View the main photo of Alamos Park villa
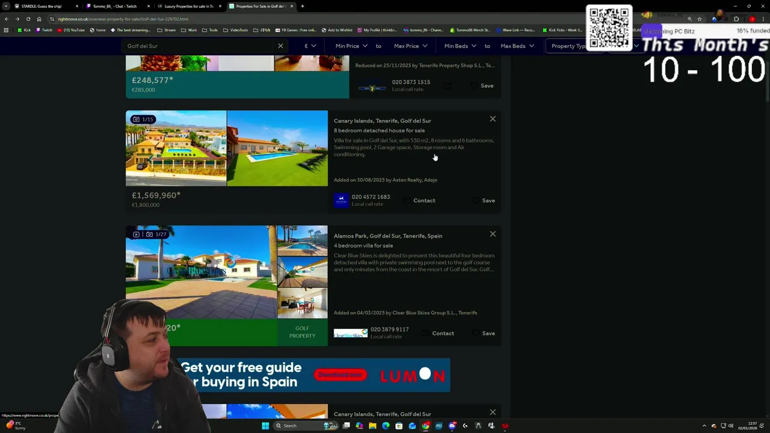This screenshot has height=433, width=770. [x=202, y=272]
